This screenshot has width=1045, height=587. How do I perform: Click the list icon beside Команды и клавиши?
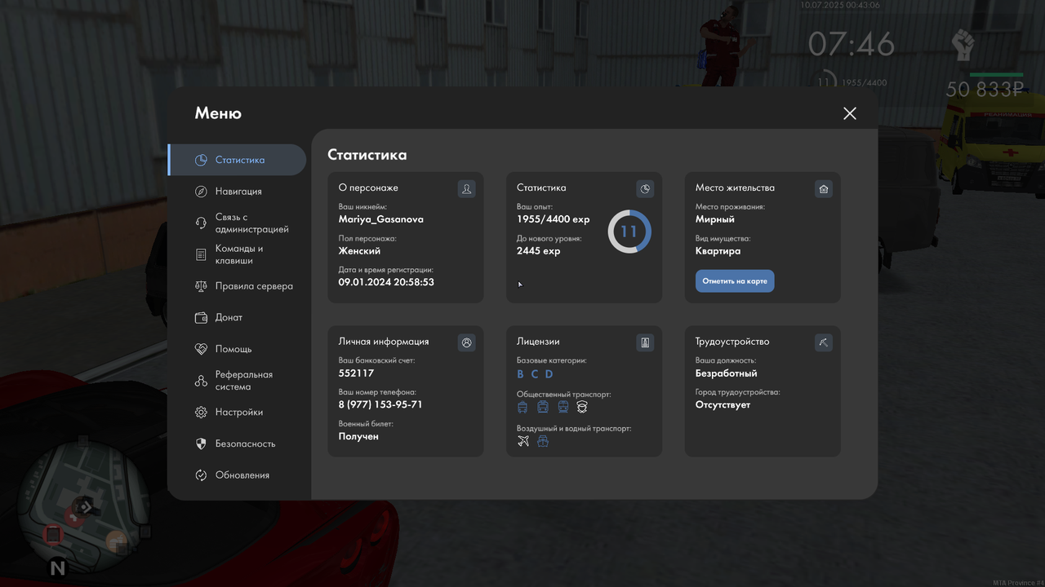201,254
